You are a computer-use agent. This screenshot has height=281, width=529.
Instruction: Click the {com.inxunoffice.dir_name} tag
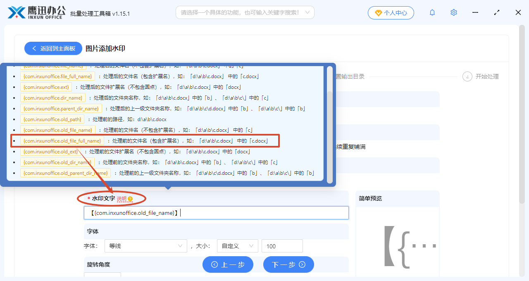[53, 98]
